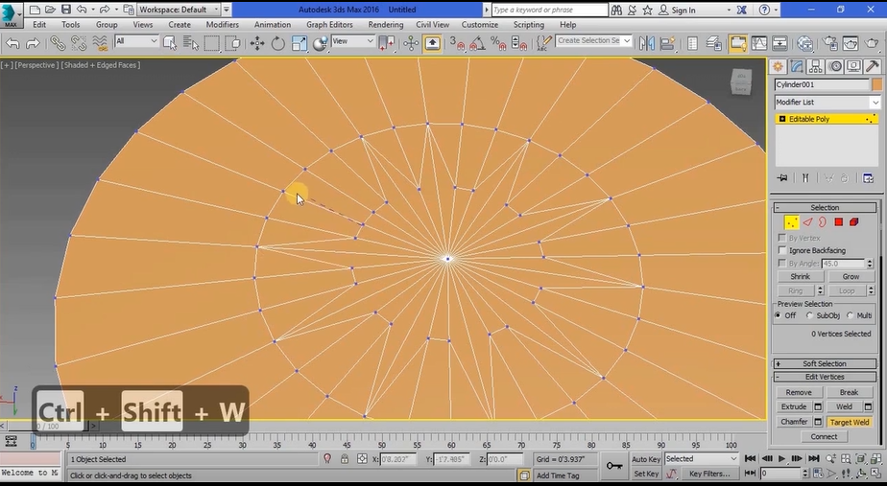Select the Multi preview selection radio
Viewport: 887px width, 486px height.
851,315
